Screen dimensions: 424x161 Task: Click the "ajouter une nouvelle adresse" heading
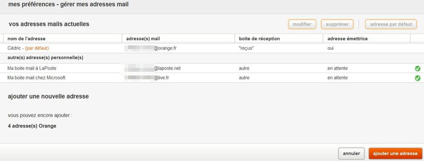coord(48,96)
